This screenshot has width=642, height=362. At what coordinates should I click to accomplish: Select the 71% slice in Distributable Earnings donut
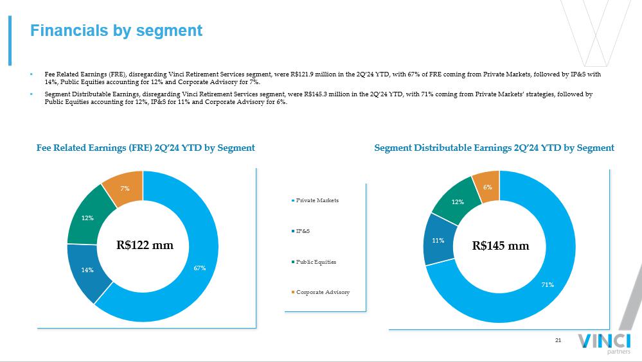click(x=548, y=285)
